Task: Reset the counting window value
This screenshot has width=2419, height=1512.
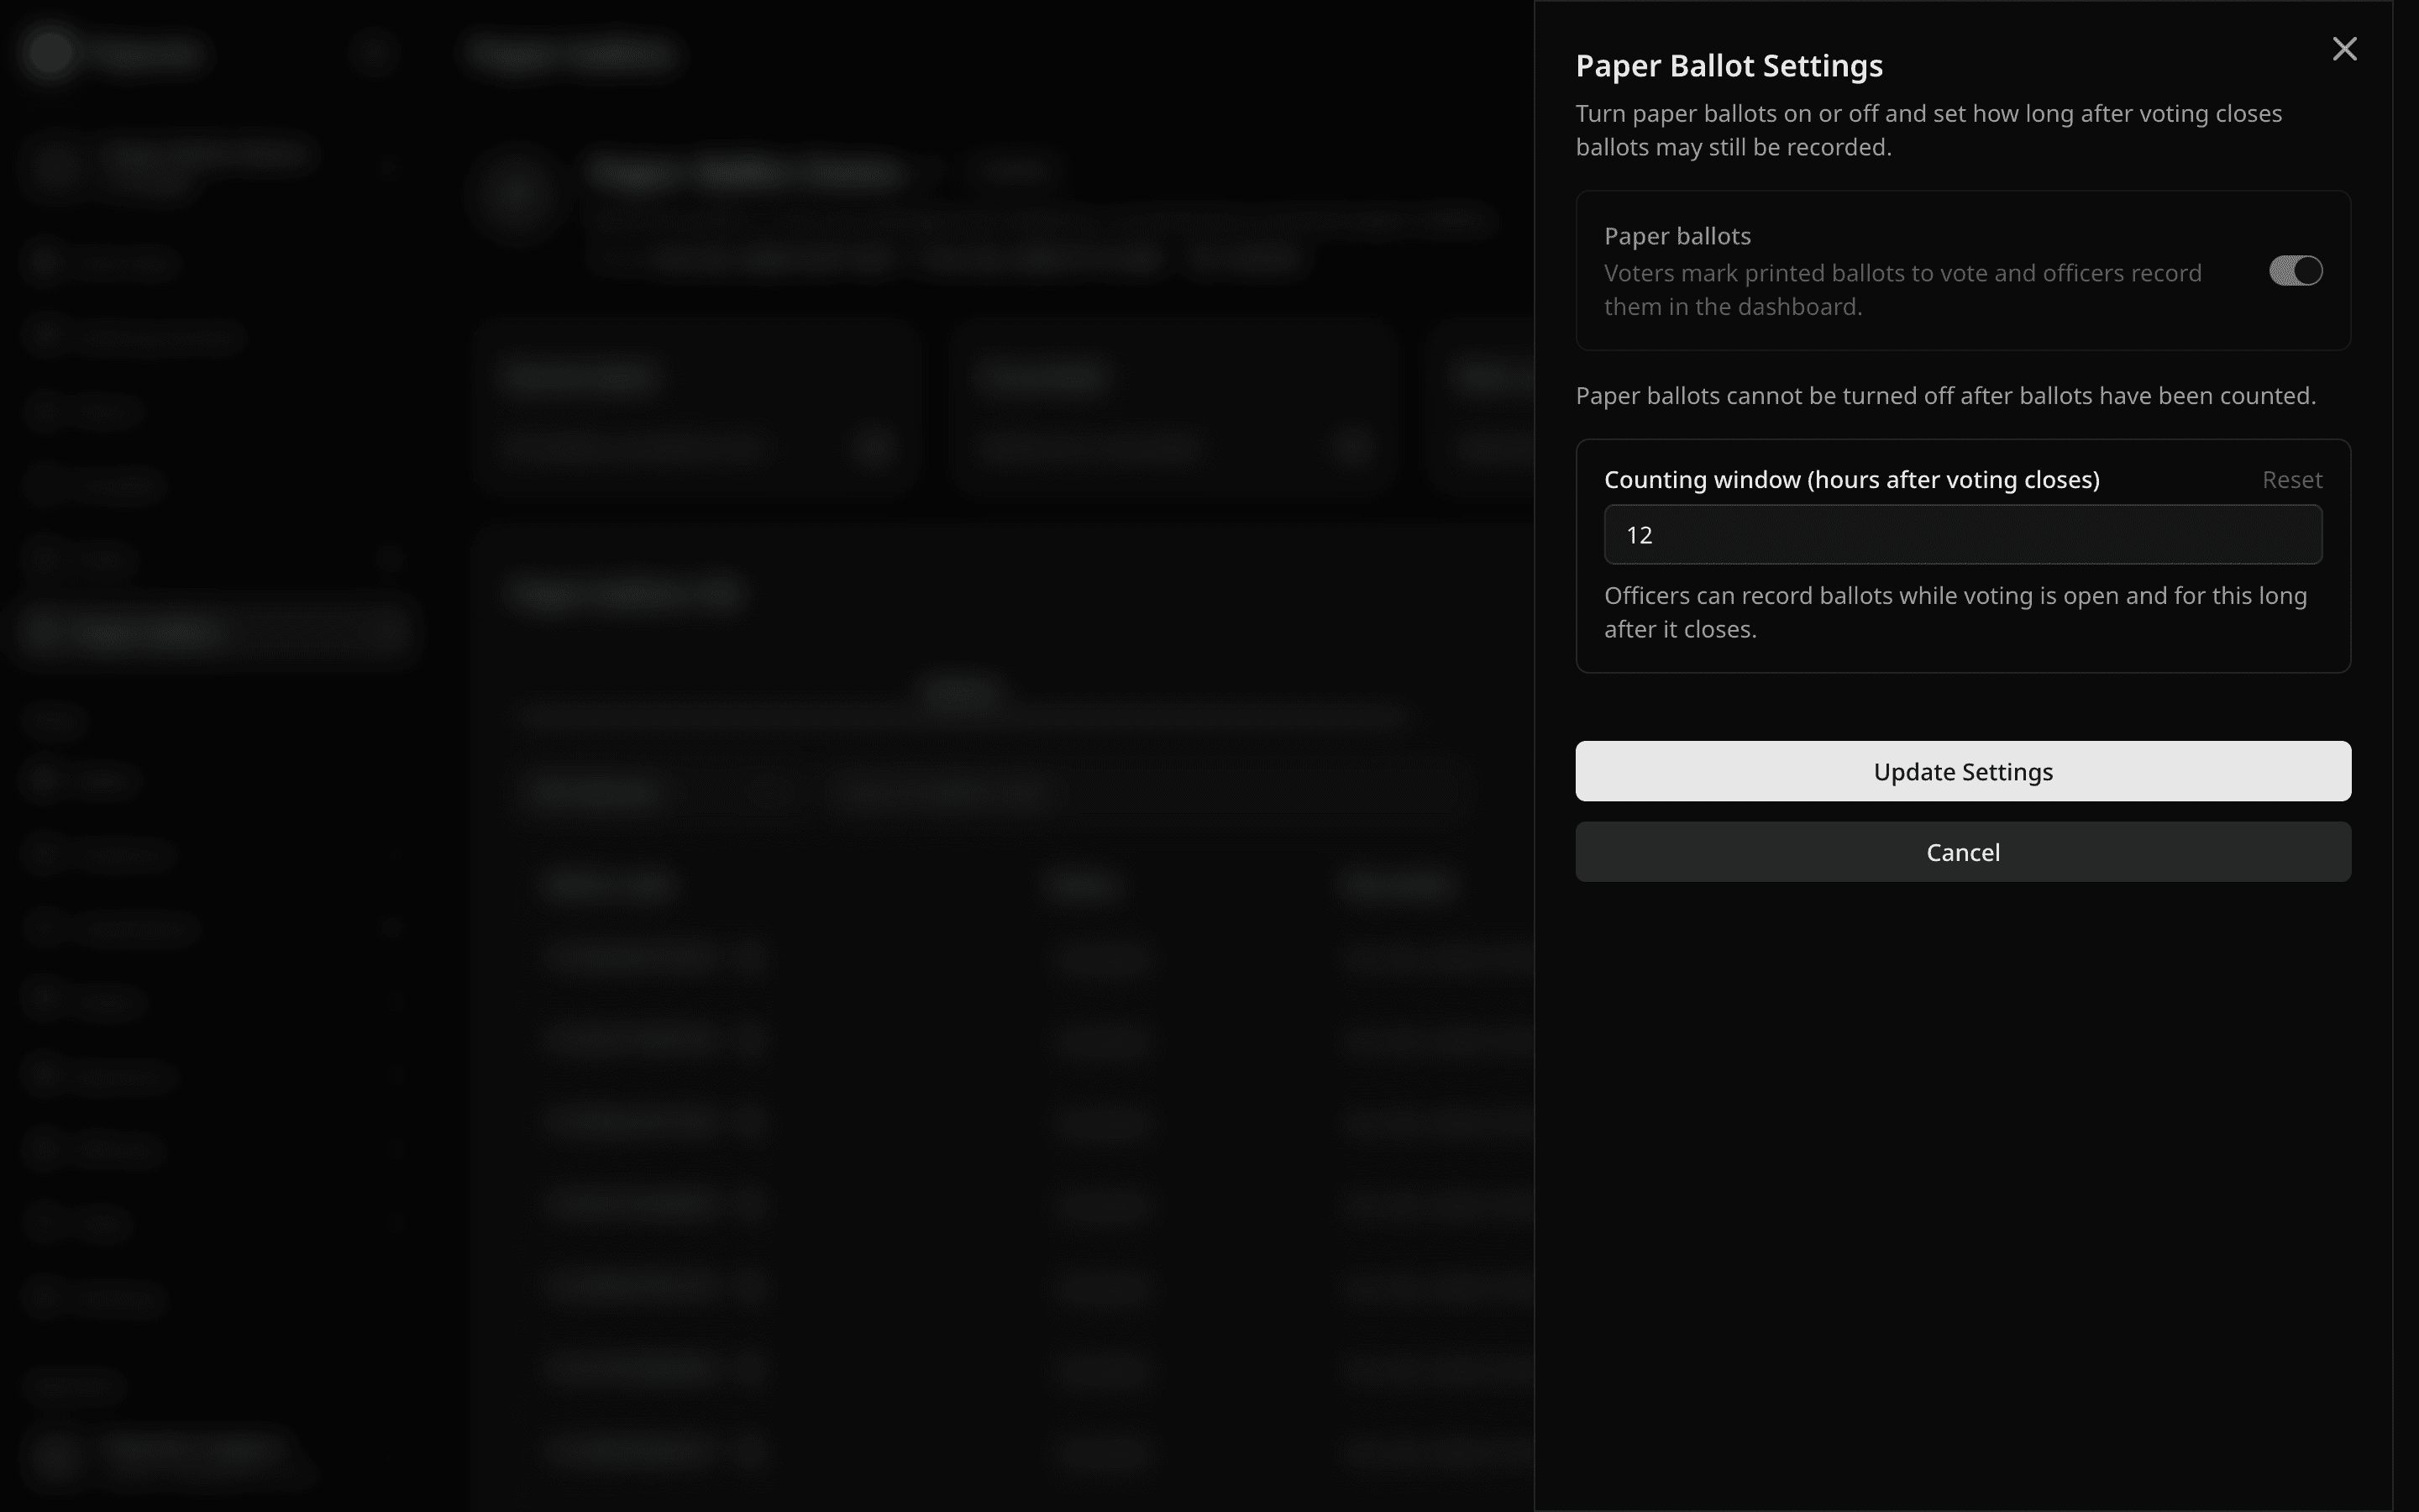Action: tap(2291, 480)
